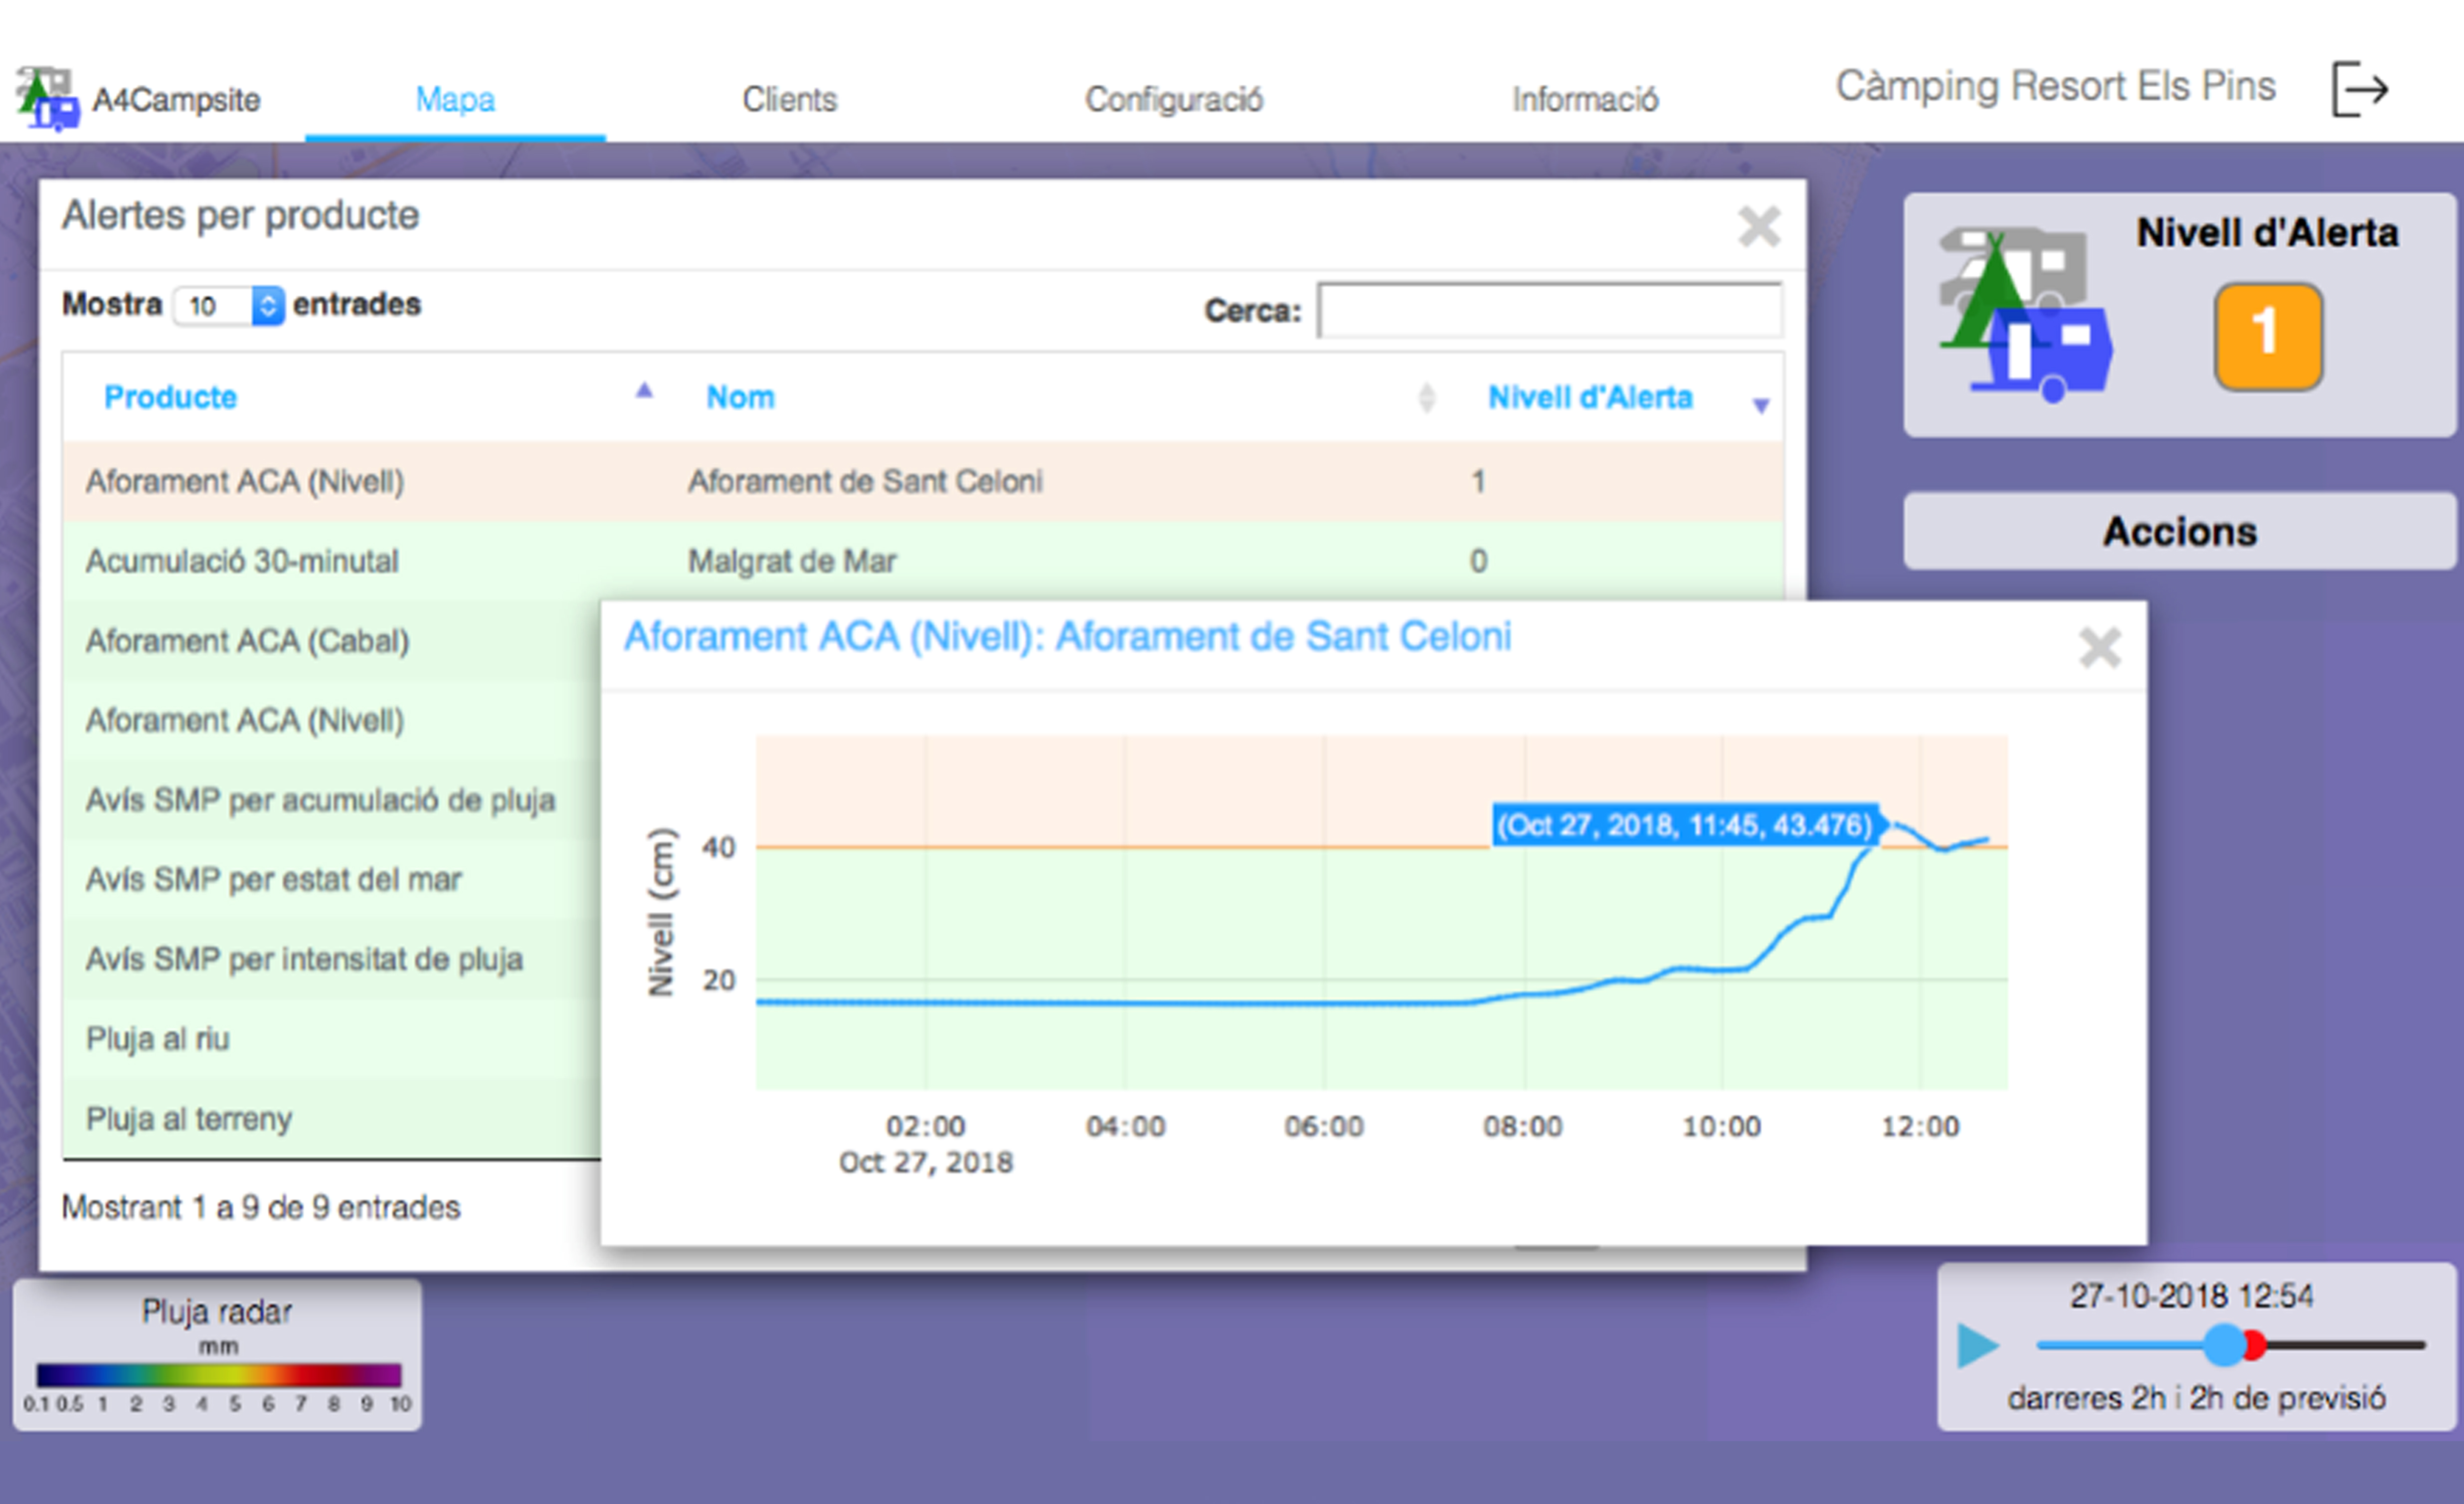The height and width of the screenshot is (1504, 2464).
Task: Click Càmping Resort Els Pins title
Action: (x=2055, y=86)
